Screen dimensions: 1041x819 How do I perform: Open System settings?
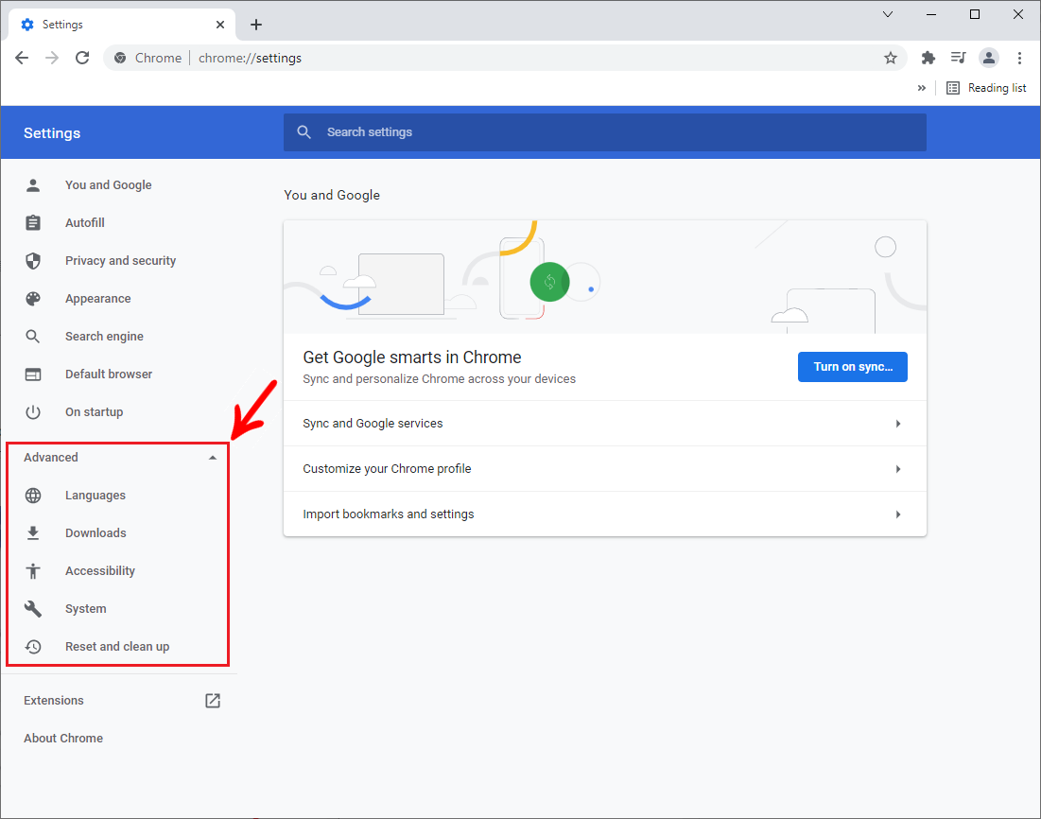(x=86, y=608)
